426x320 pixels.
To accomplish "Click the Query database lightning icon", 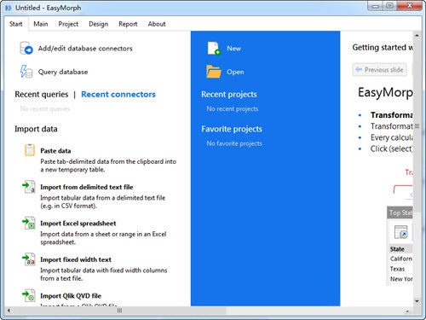I will [26, 72].
